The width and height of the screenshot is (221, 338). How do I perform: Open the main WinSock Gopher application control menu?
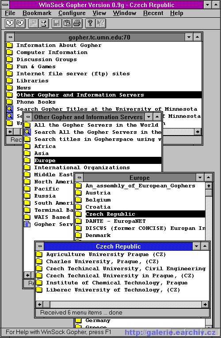point(5,5)
